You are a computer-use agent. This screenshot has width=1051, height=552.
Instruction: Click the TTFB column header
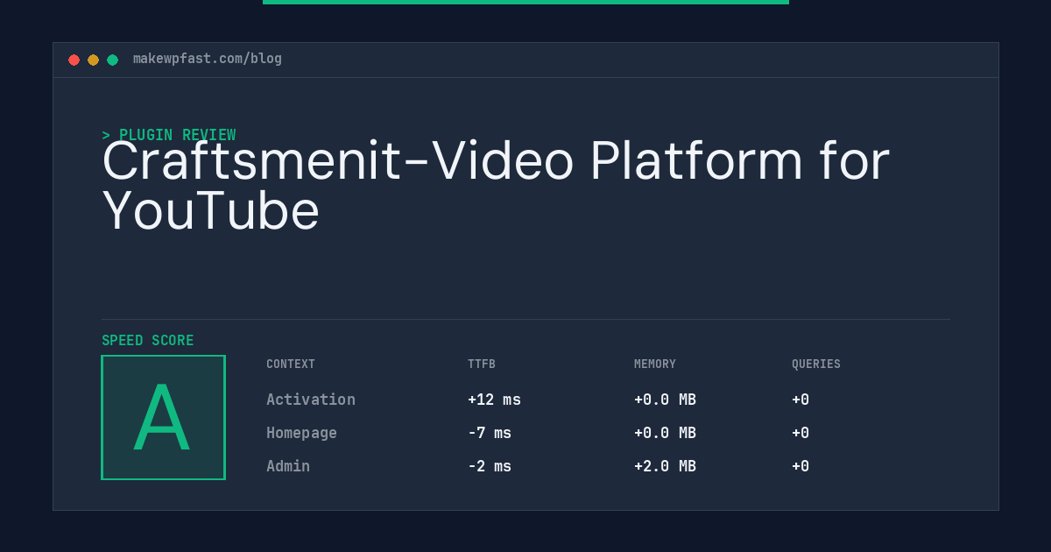(482, 364)
